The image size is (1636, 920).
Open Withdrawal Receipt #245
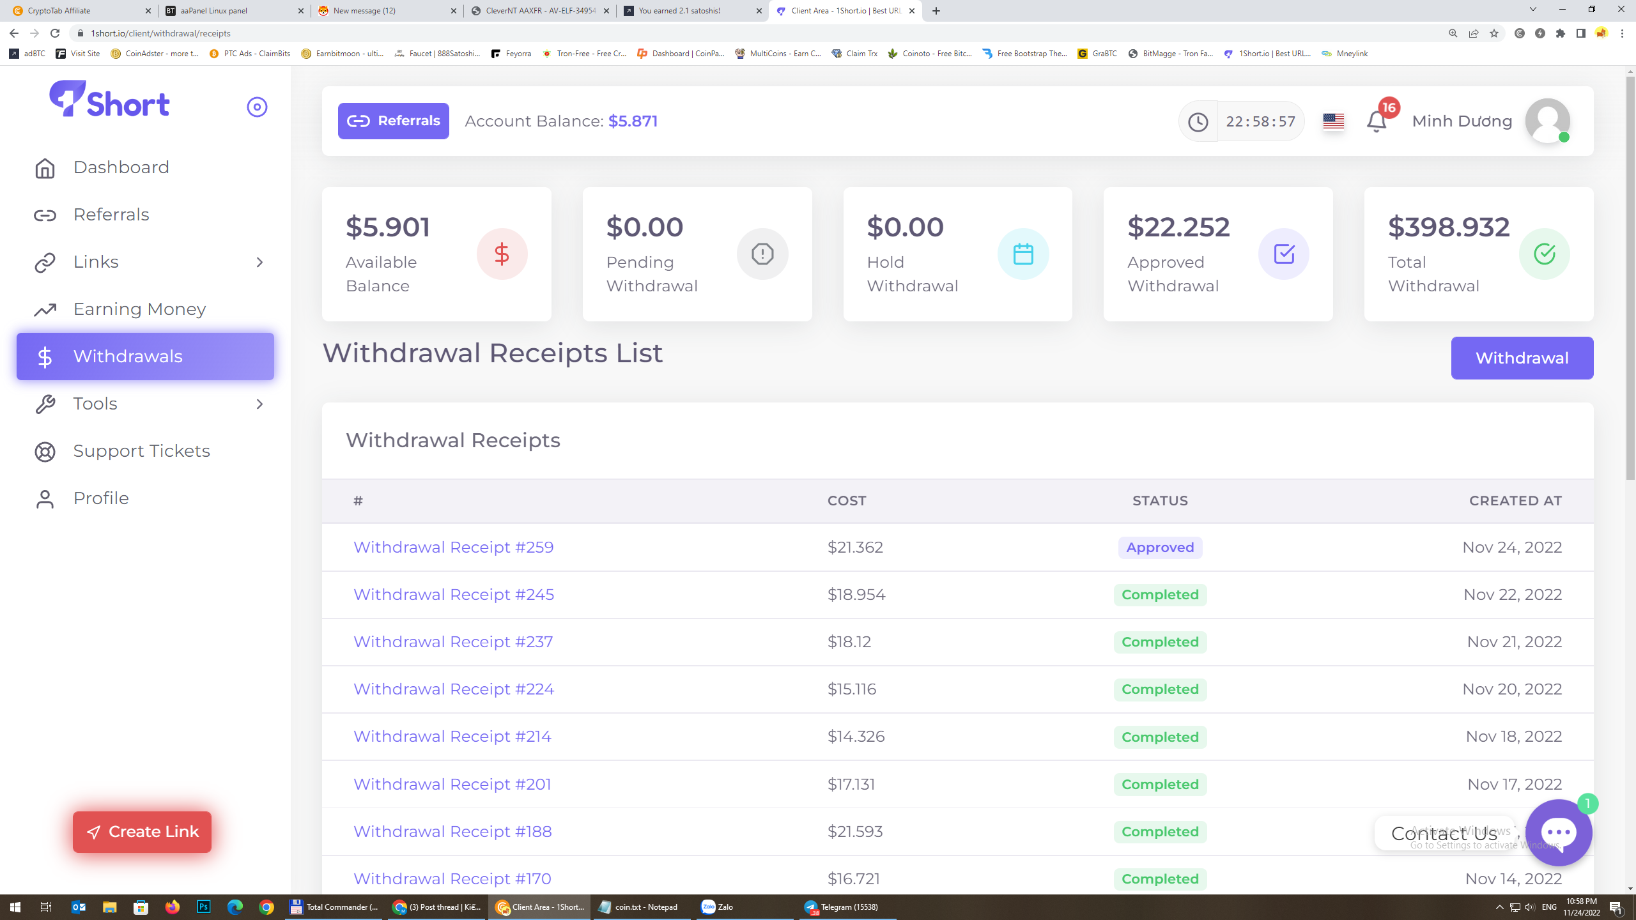(453, 595)
